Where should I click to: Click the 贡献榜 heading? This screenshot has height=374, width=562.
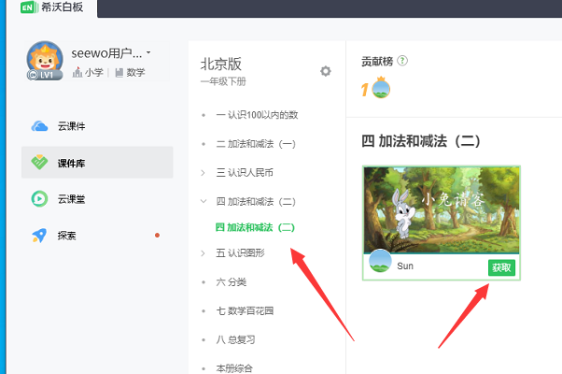377,62
